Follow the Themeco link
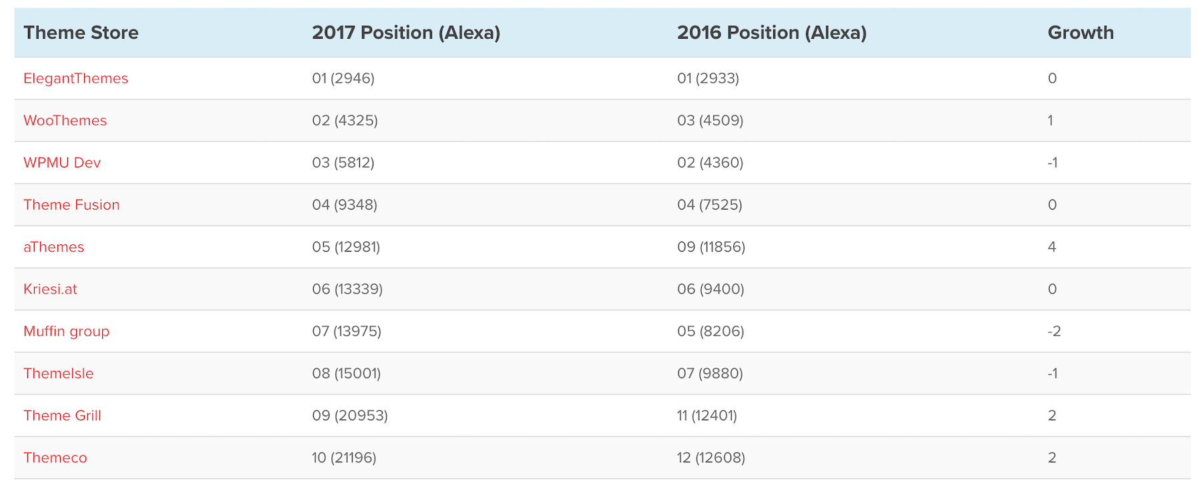 pos(55,458)
